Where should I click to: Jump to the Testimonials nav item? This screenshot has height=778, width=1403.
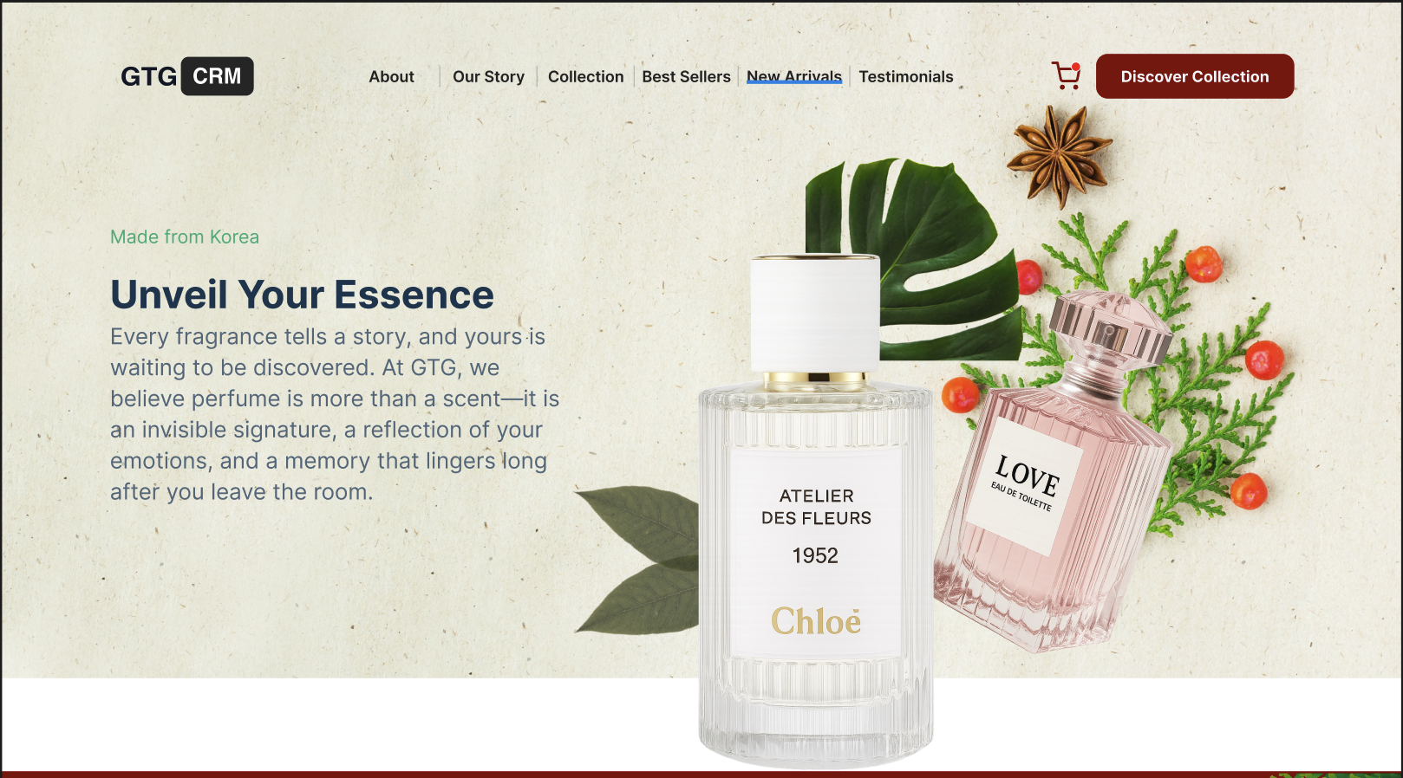[x=906, y=76]
